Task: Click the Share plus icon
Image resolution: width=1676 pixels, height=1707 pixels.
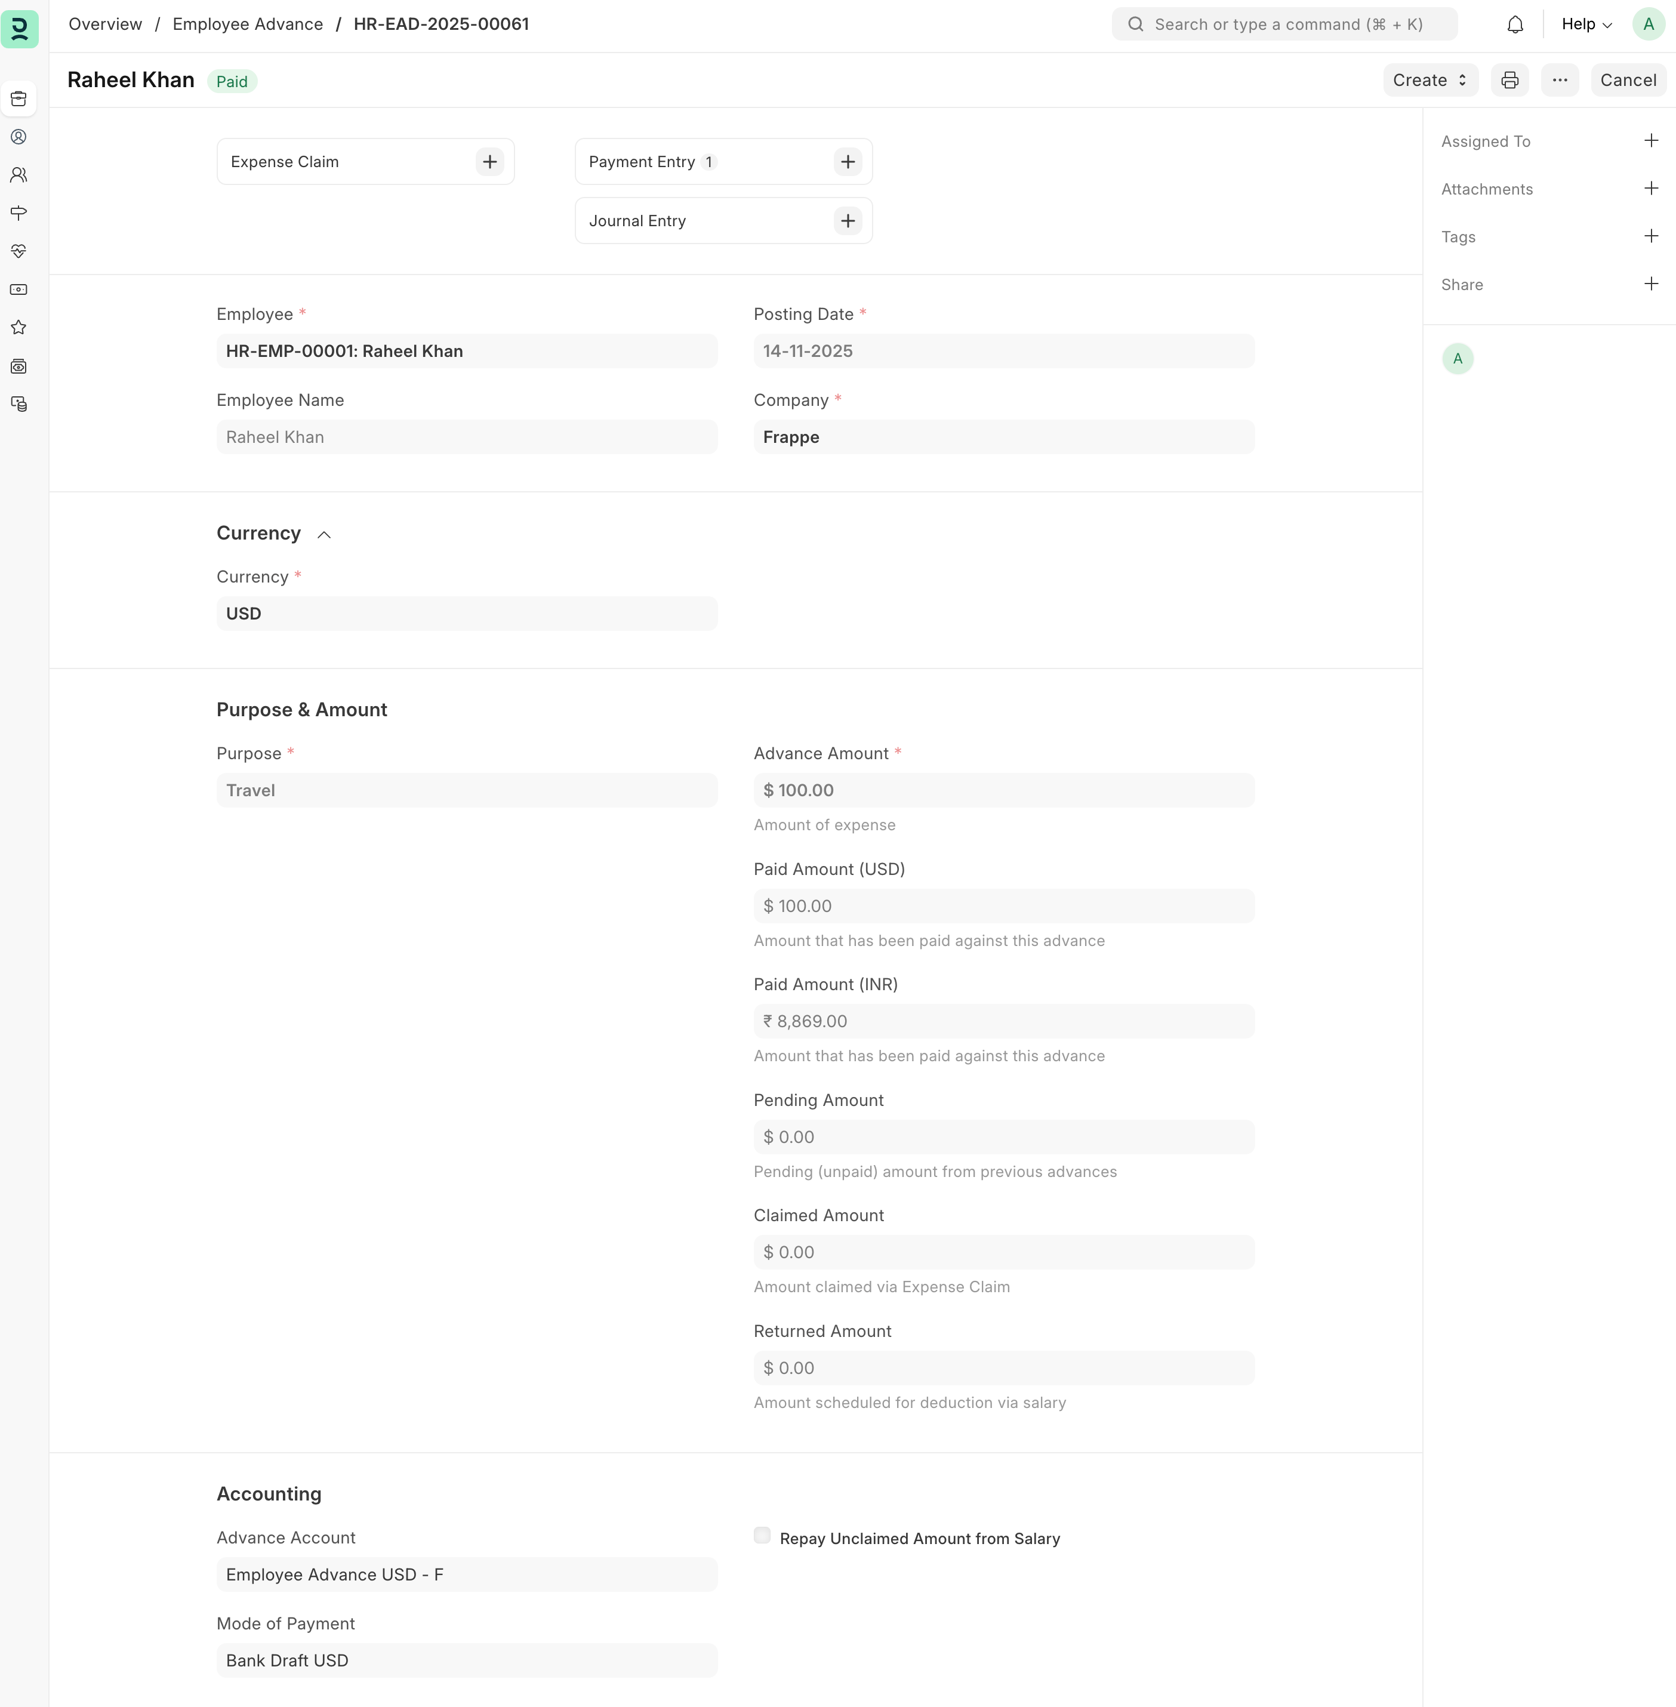Action: 1650,284
